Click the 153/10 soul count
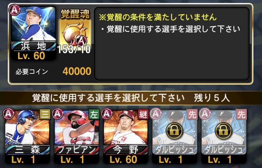This screenshot has height=168, width=262. coord(74,49)
